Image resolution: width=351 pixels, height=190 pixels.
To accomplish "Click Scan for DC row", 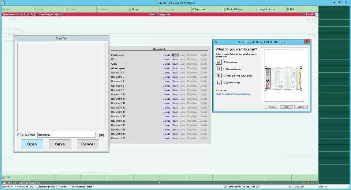I will tap(175, 60).
